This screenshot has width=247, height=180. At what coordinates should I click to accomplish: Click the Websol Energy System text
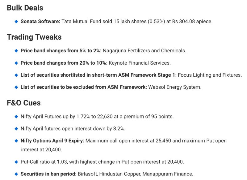tap(175, 87)
